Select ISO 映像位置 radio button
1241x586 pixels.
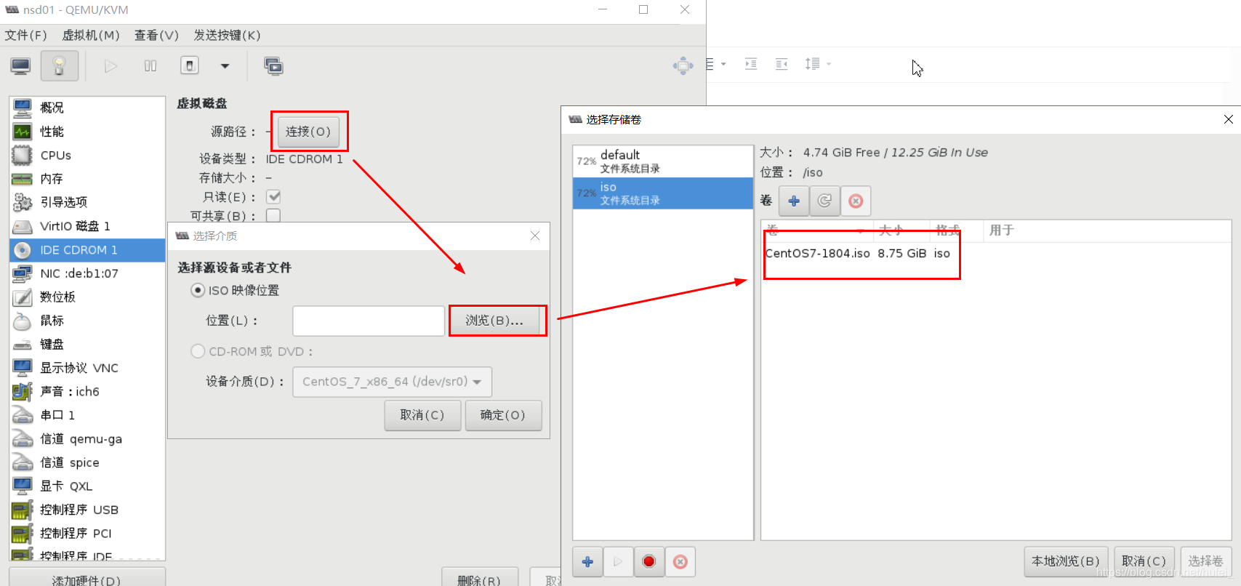(198, 290)
